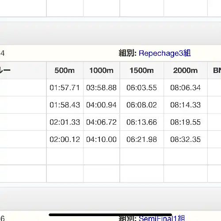This screenshot has width=221, height=221.
Task: Select the 02:01.33 split time cell
Action: click(65, 122)
